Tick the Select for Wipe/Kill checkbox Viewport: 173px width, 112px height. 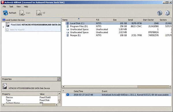tap(7, 30)
